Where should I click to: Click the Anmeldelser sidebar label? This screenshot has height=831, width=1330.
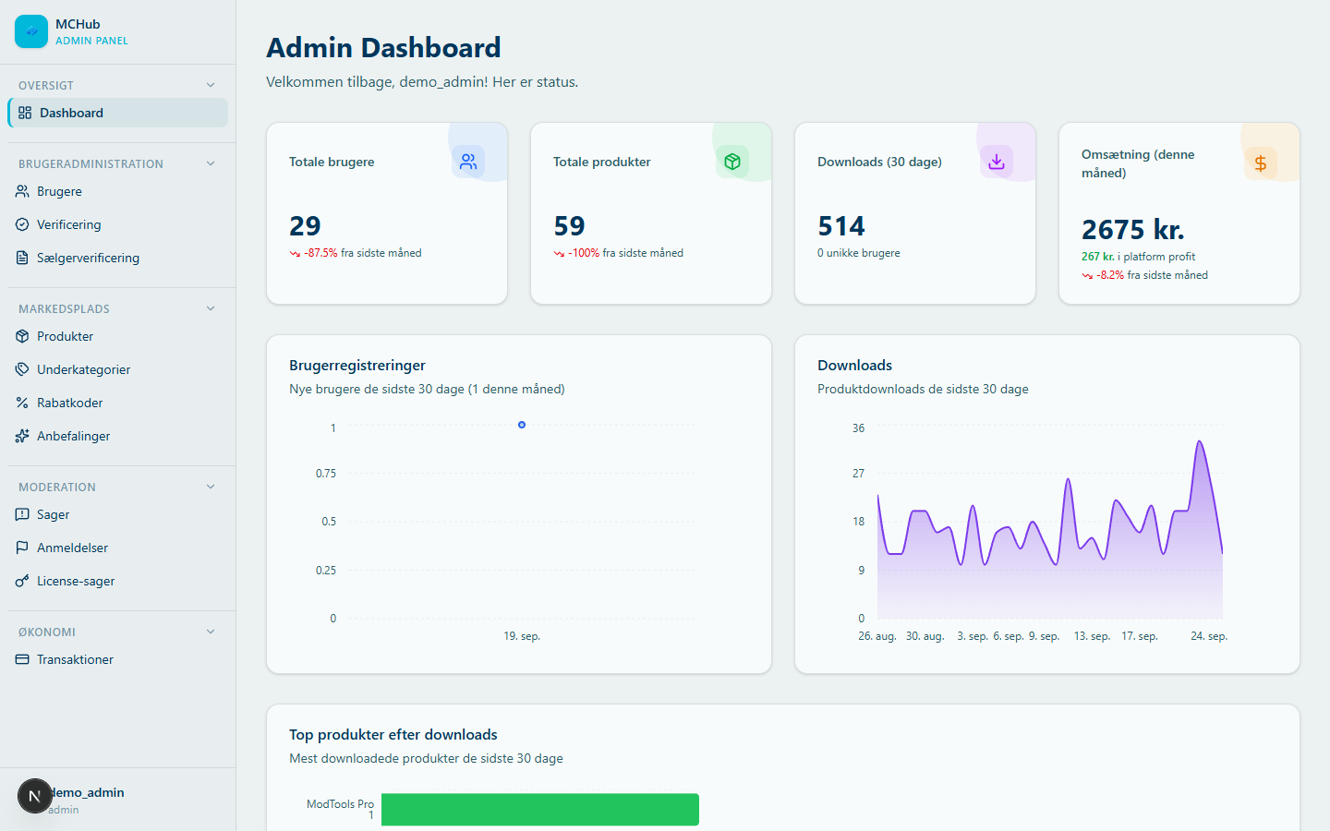coord(72,548)
